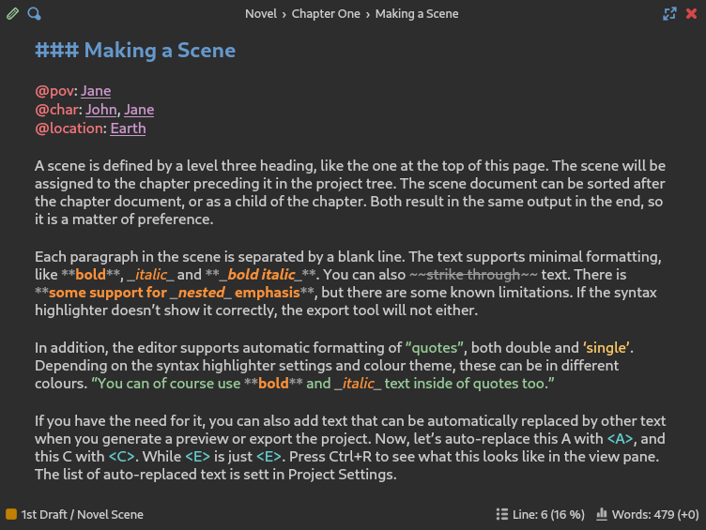The height and width of the screenshot is (530, 706).
Task: Click the Making a Scene heading
Action: [135, 50]
